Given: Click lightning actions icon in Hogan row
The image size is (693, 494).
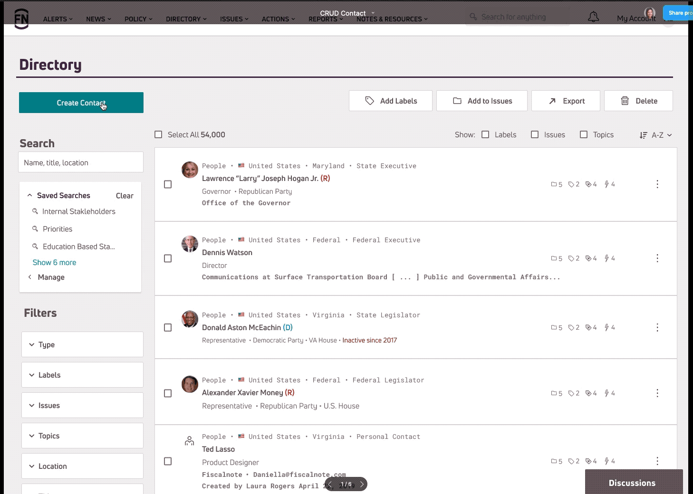Looking at the screenshot, I should tap(607, 184).
